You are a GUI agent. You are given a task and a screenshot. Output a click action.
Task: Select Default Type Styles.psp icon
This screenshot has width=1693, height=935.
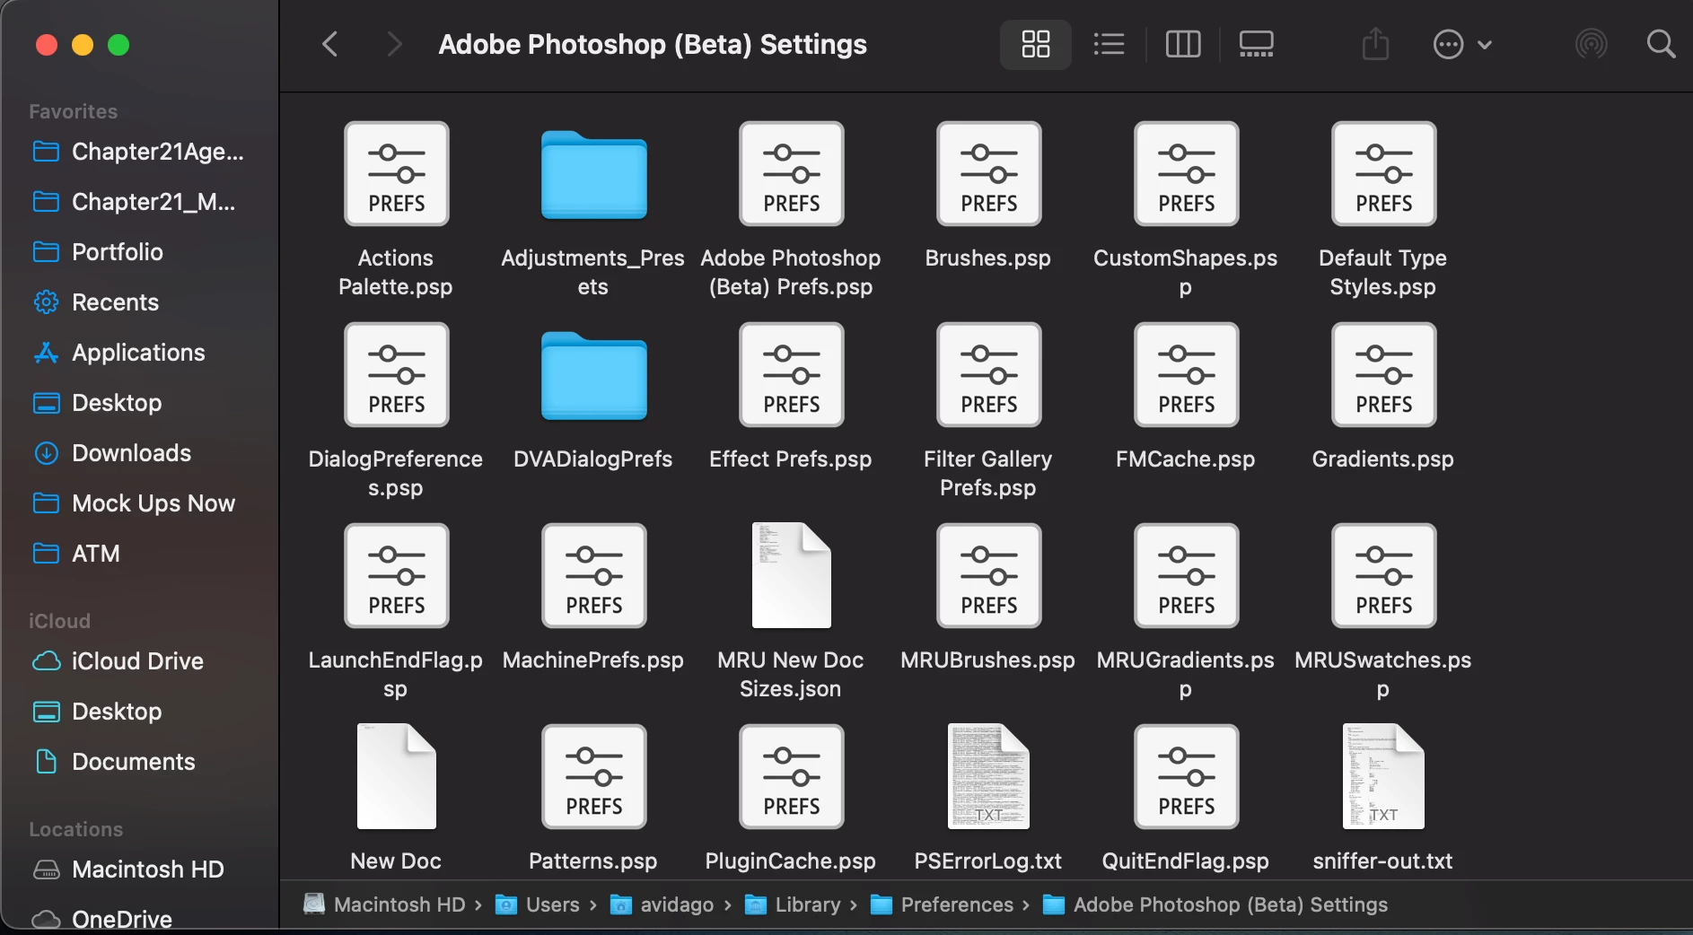(1383, 173)
